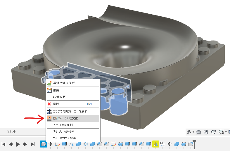Click the Look At icon in navigation bar
This screenshot has width=230, height=151.
198,132
